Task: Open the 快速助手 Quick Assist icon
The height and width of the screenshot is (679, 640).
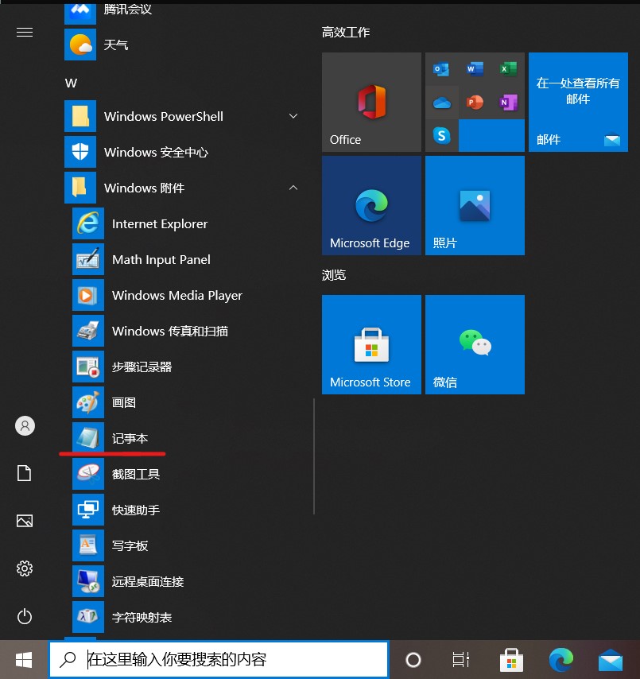Action: pos(88,510)
